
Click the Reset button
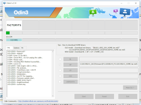(104, 97)
